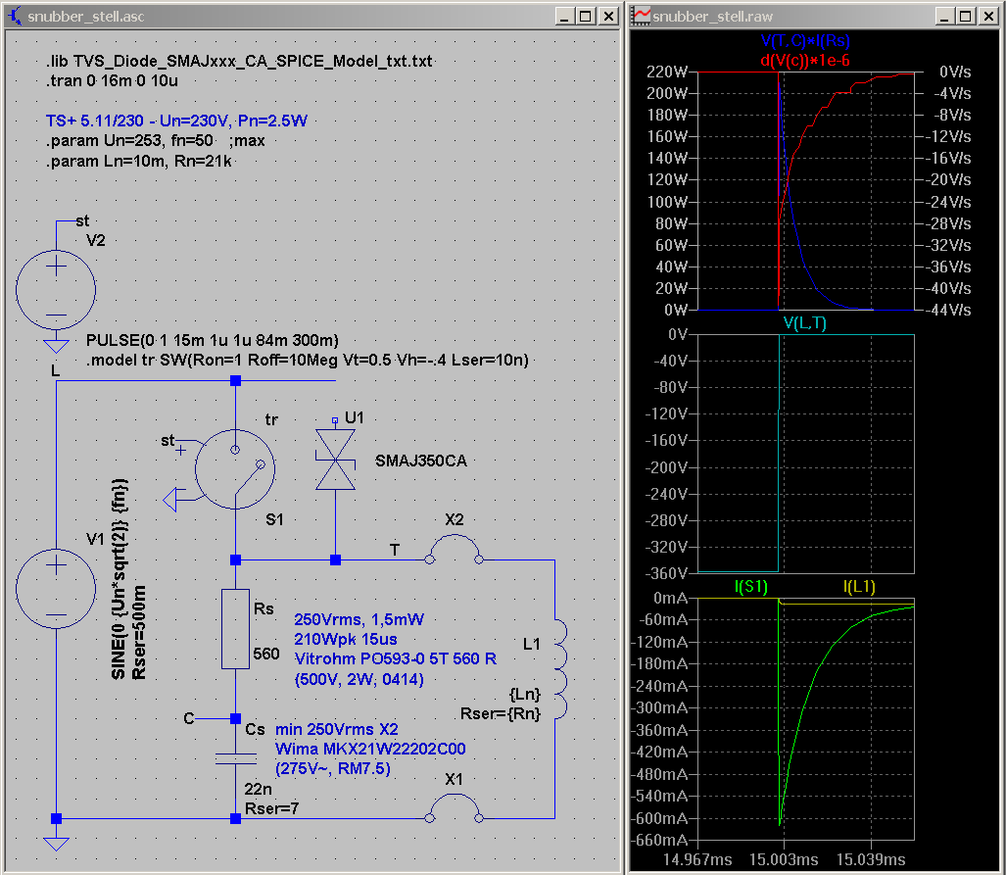Click the Rser={Rn} inductor parameter
This screenshot has height=875, width=1006.
coord(501,714)
